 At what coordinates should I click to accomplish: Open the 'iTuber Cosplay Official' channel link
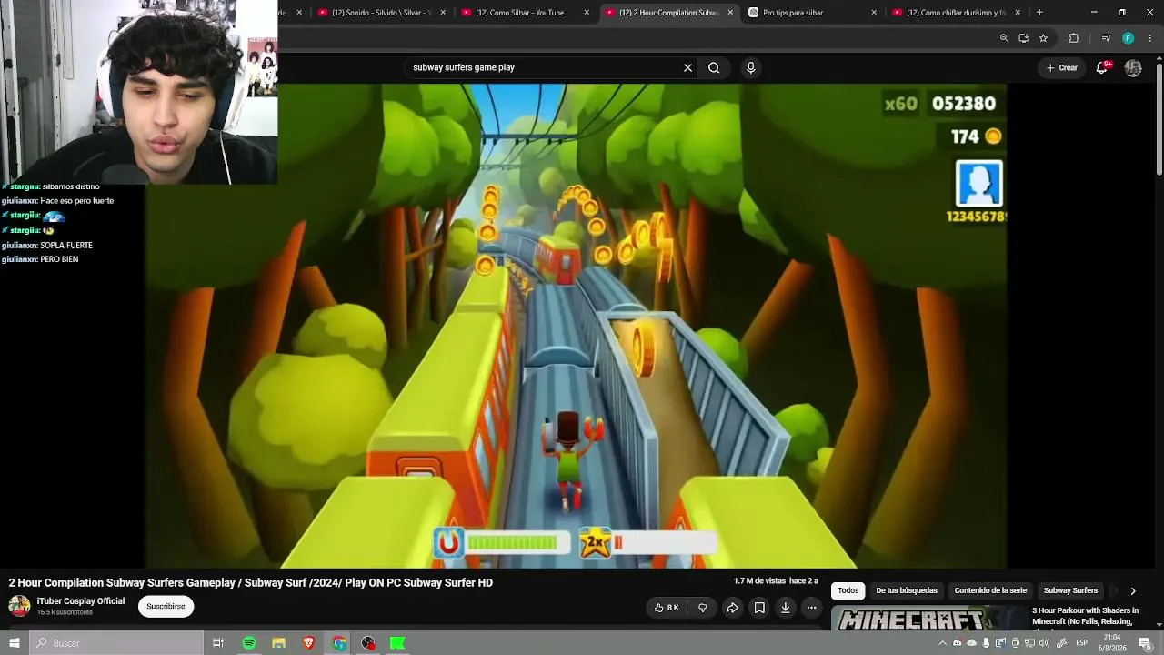coord(81,601)
